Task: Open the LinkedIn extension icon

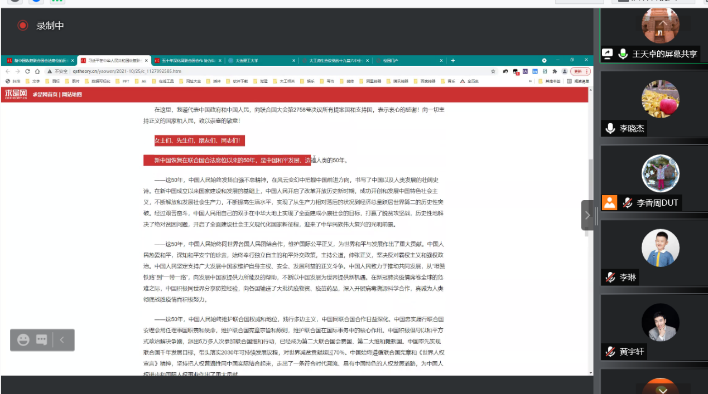Action: click(x=535, y=71)
